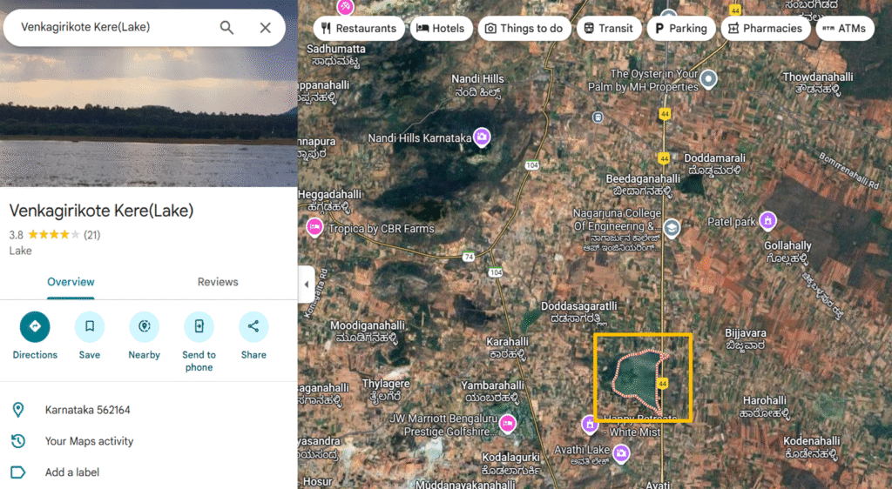Select the Things to do chip
The image size is (892, 489).
(524, 28)
